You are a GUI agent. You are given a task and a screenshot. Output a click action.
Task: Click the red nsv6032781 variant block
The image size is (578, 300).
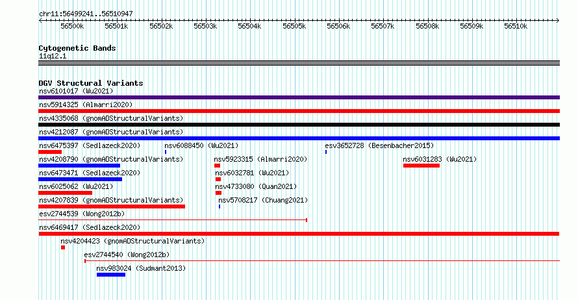point(218,179)
